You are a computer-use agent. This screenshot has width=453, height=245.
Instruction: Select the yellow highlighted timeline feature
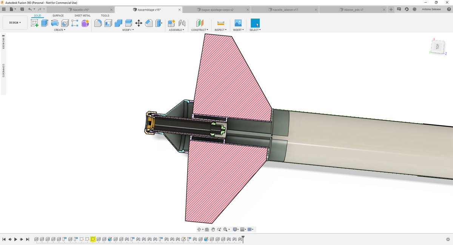pos(93,239)
